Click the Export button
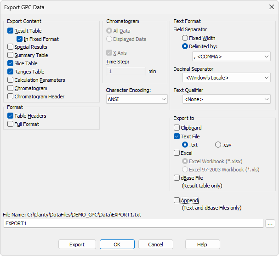 click(x=77, y=245)
